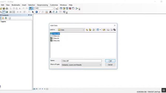
Task: Click the Refresh map view icon
Action: [x=40, y=89]
